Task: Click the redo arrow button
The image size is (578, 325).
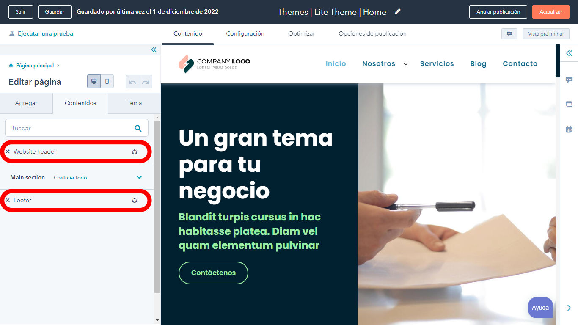Action: point(146,82)
